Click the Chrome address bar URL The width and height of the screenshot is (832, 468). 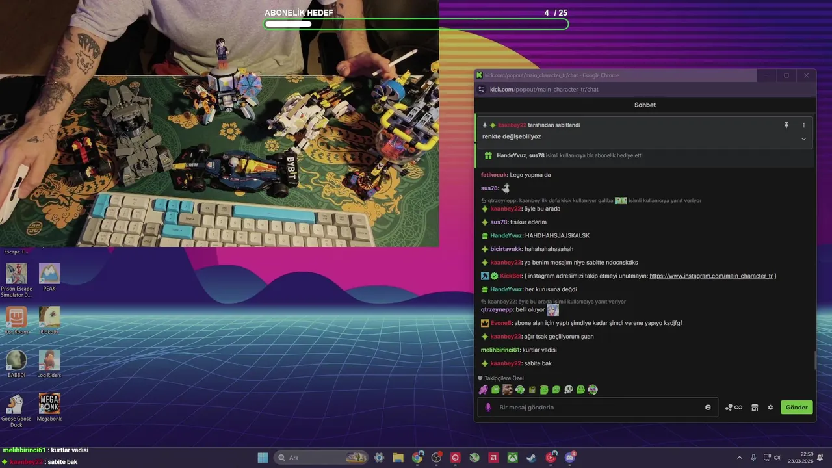[x=544, y=89]
